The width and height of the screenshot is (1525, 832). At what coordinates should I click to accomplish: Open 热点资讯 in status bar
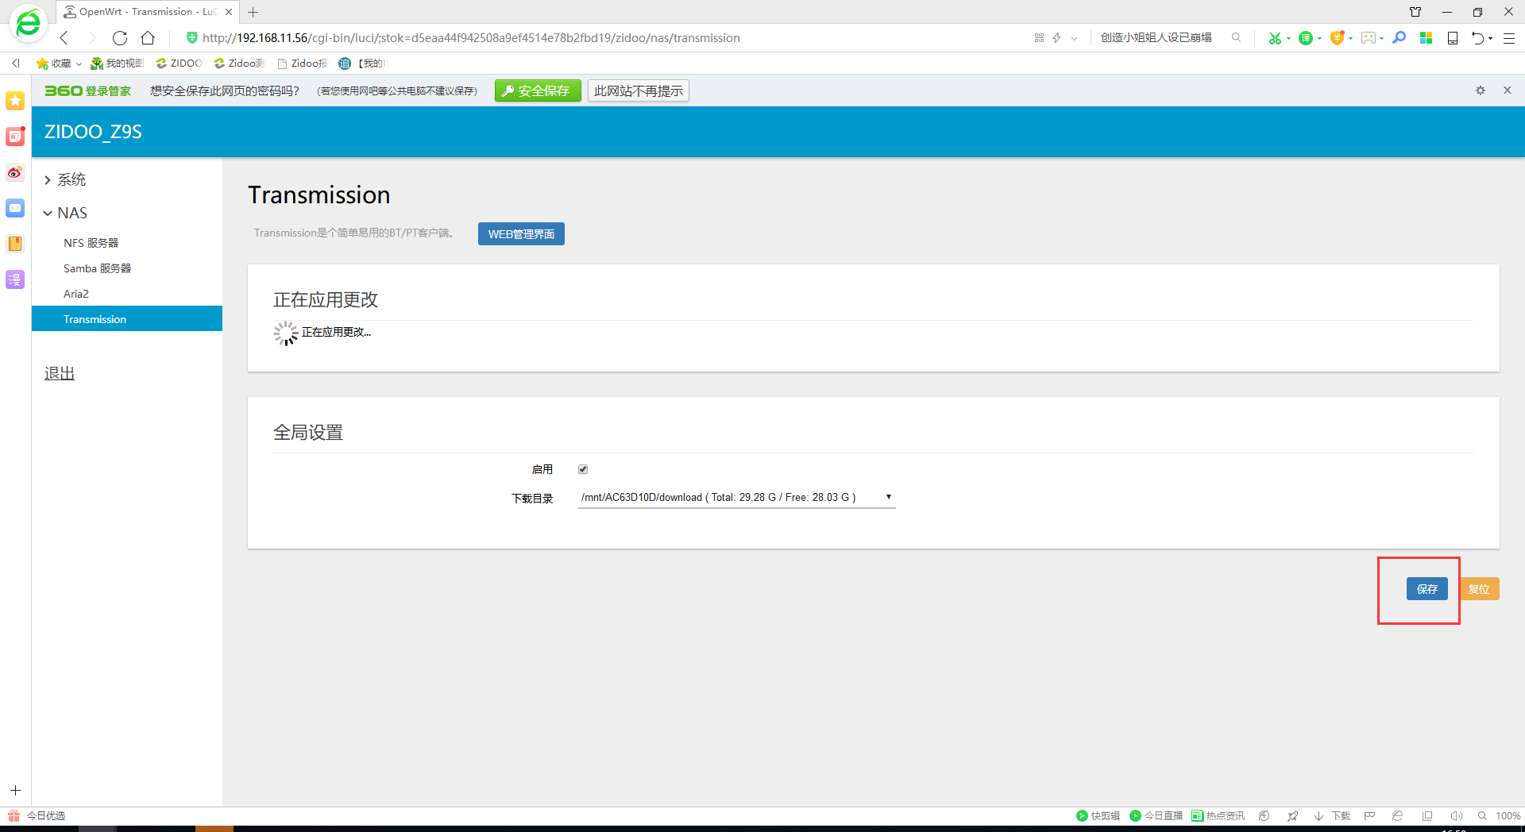tap(1218, 815)
